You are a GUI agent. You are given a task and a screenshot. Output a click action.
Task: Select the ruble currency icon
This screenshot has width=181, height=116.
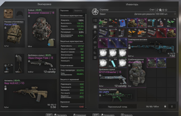(157, 10)
